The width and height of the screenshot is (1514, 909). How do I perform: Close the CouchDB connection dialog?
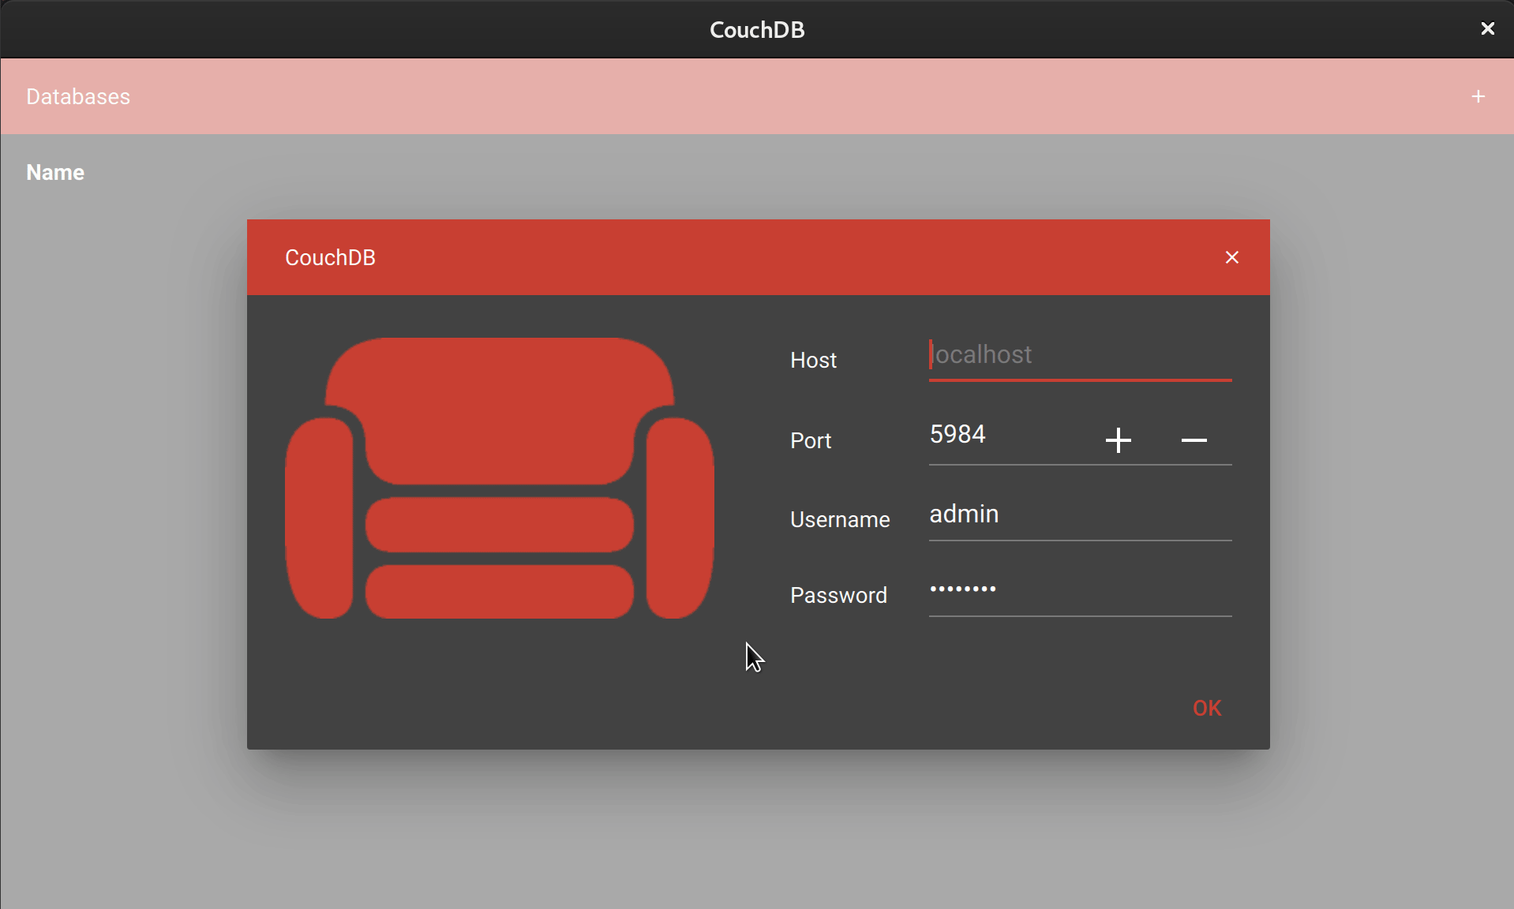(x=1231, y=257)
